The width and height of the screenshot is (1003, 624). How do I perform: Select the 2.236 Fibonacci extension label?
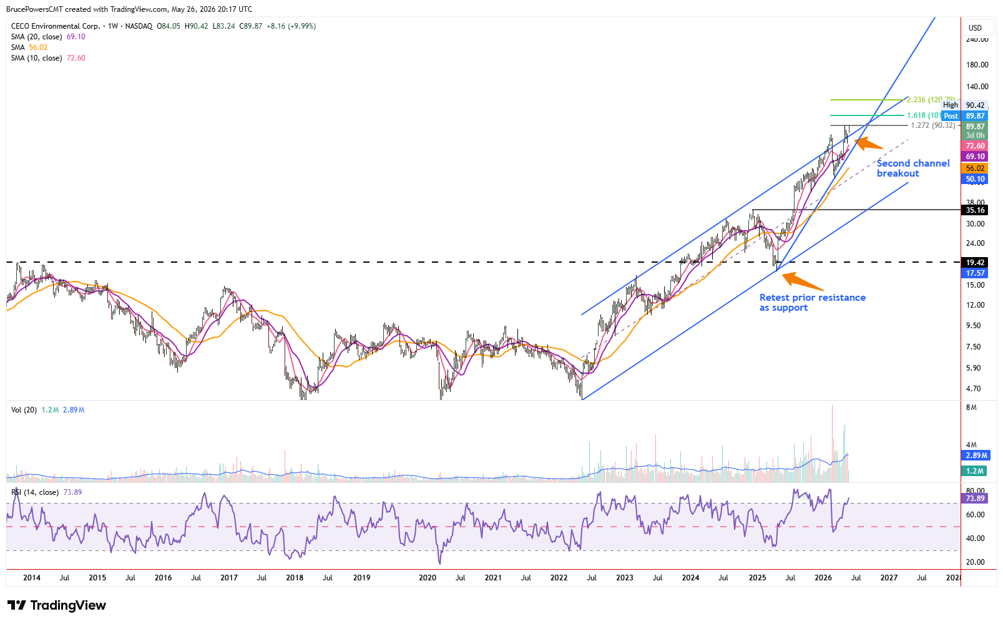click(931, 100)
